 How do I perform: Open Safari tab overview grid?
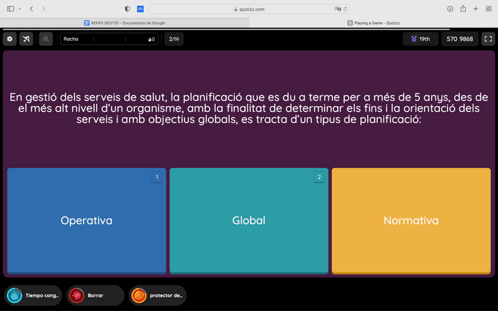point(488,9)
